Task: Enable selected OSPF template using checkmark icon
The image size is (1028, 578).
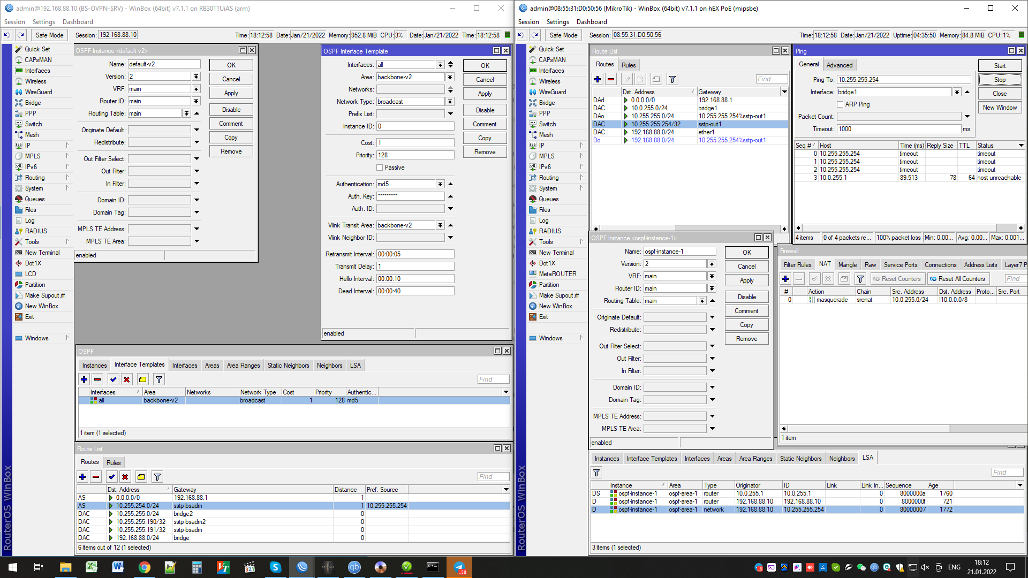Action: 113,379
